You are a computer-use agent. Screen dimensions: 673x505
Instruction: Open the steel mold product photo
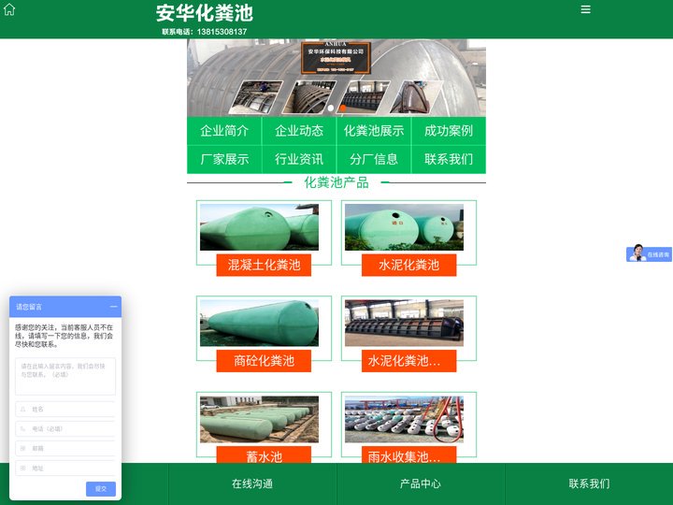[405, 323]
